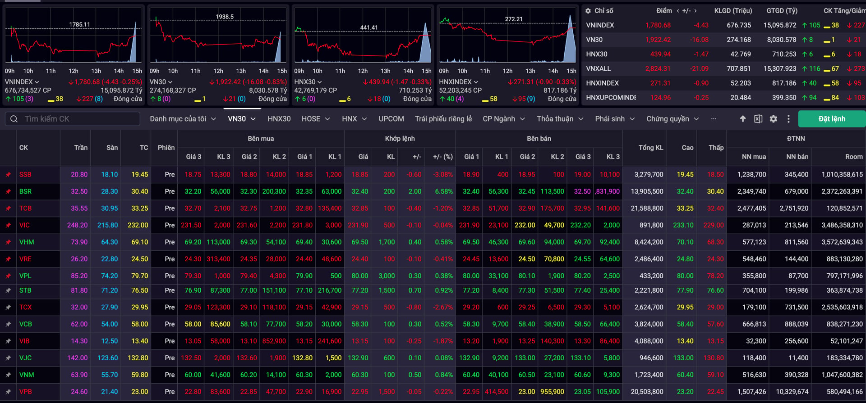Click the Đặt lệnh button
This screenshot has height=403, width=866.
832,119
